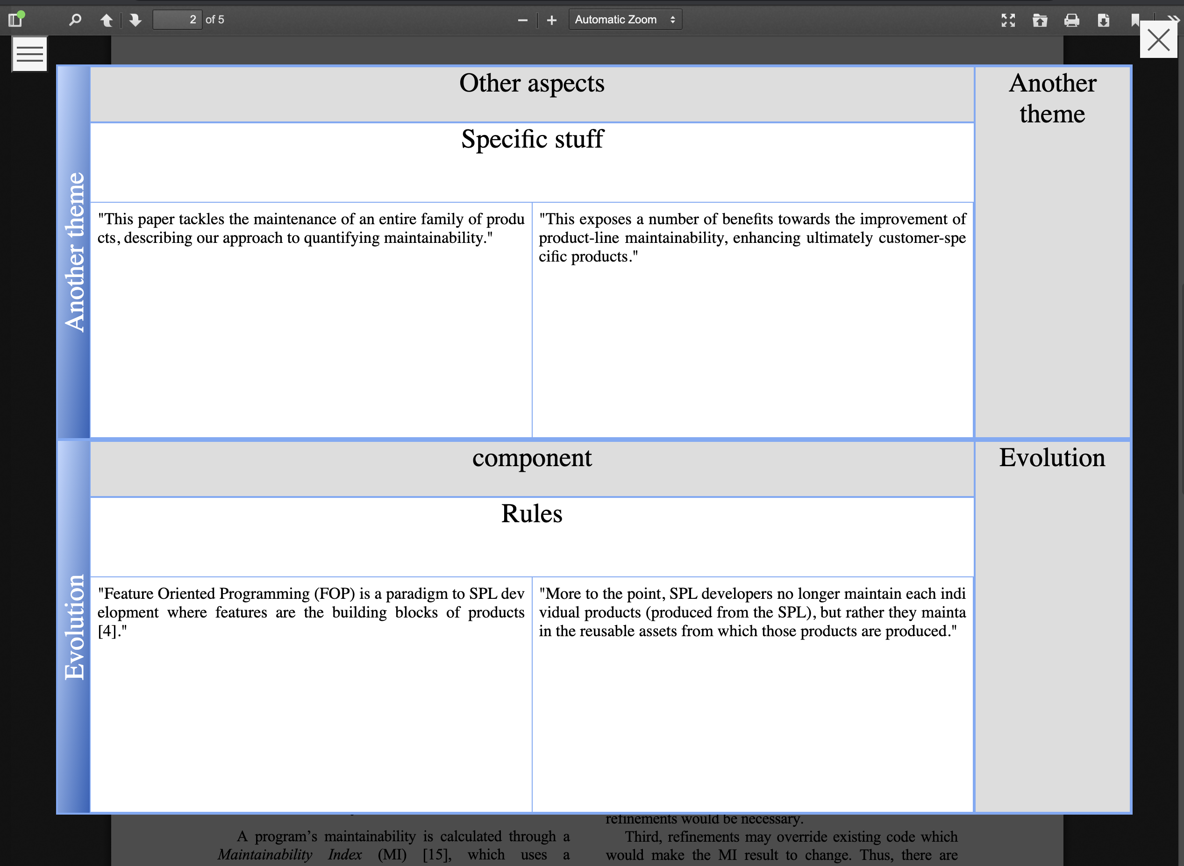Open the Automatic Zoom dropdown
The image size is (1184, 866).
[625, 20]
